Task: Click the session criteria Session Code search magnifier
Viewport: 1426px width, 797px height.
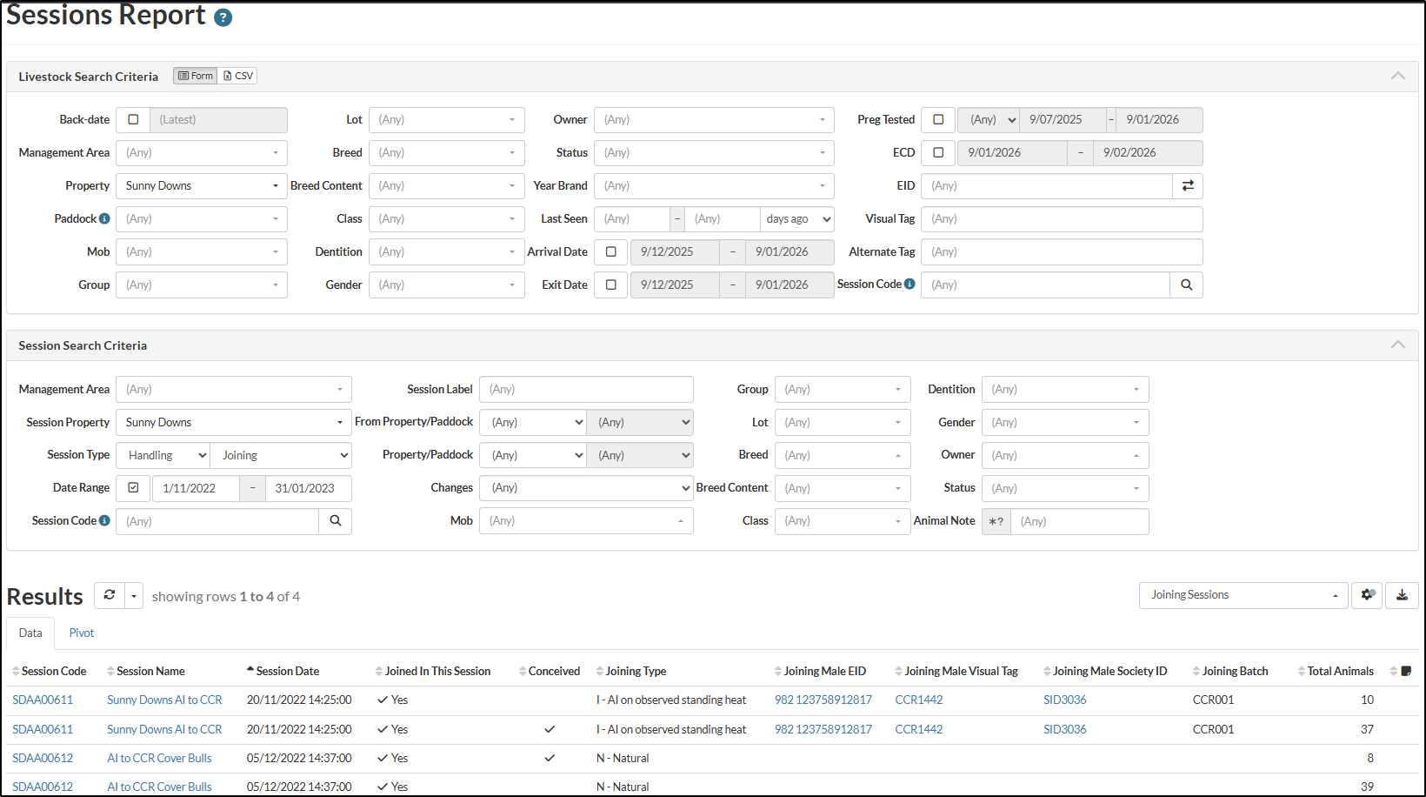Action: click(336, 521)
